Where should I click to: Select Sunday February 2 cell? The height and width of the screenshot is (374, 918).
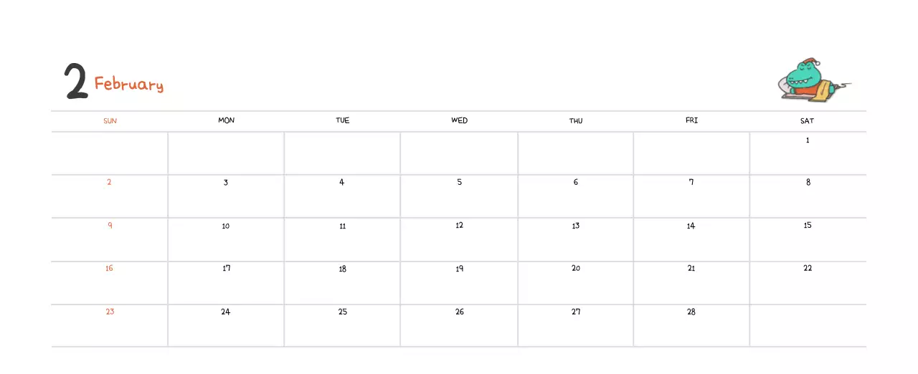(110, 196)
